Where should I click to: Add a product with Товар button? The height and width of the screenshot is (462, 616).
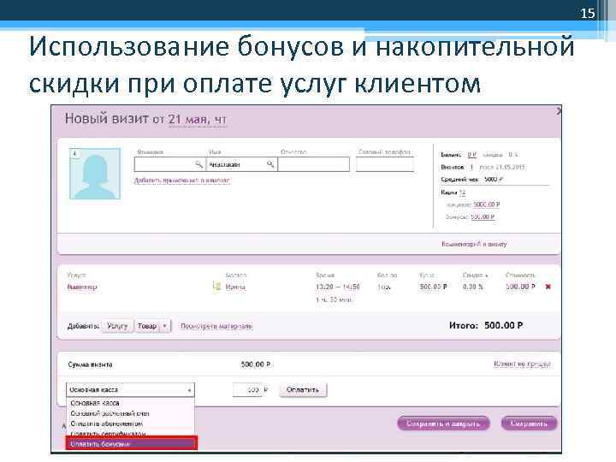147,326
